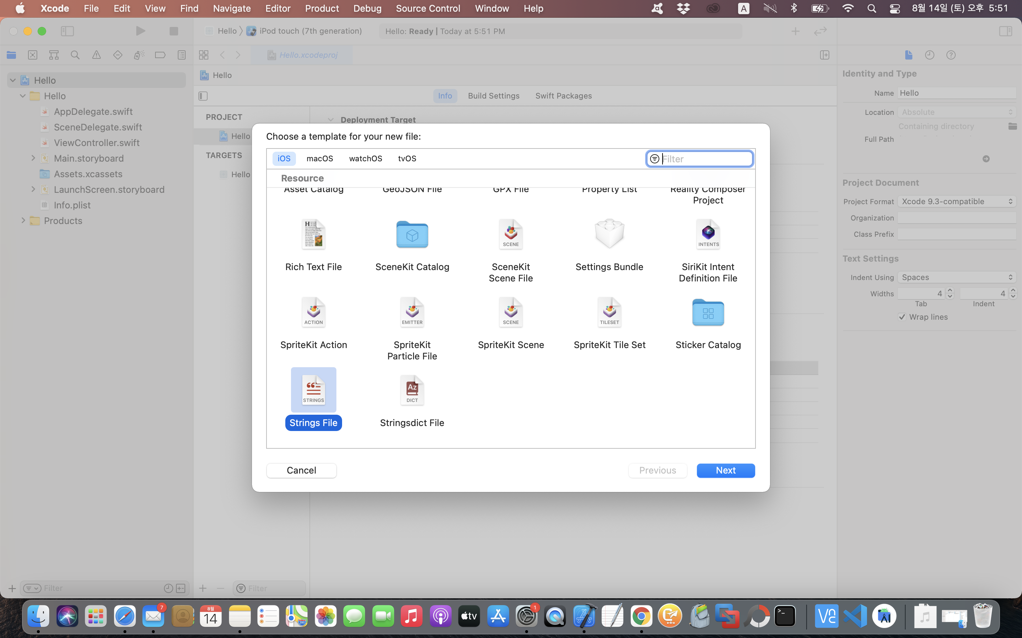Viewport: 1022px width, 638px height.
Task: Click the template Filter search field
Action: pos(705,159)
